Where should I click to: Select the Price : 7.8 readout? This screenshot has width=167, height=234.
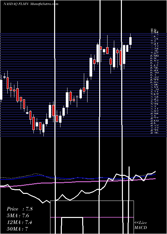click(19, 209)
